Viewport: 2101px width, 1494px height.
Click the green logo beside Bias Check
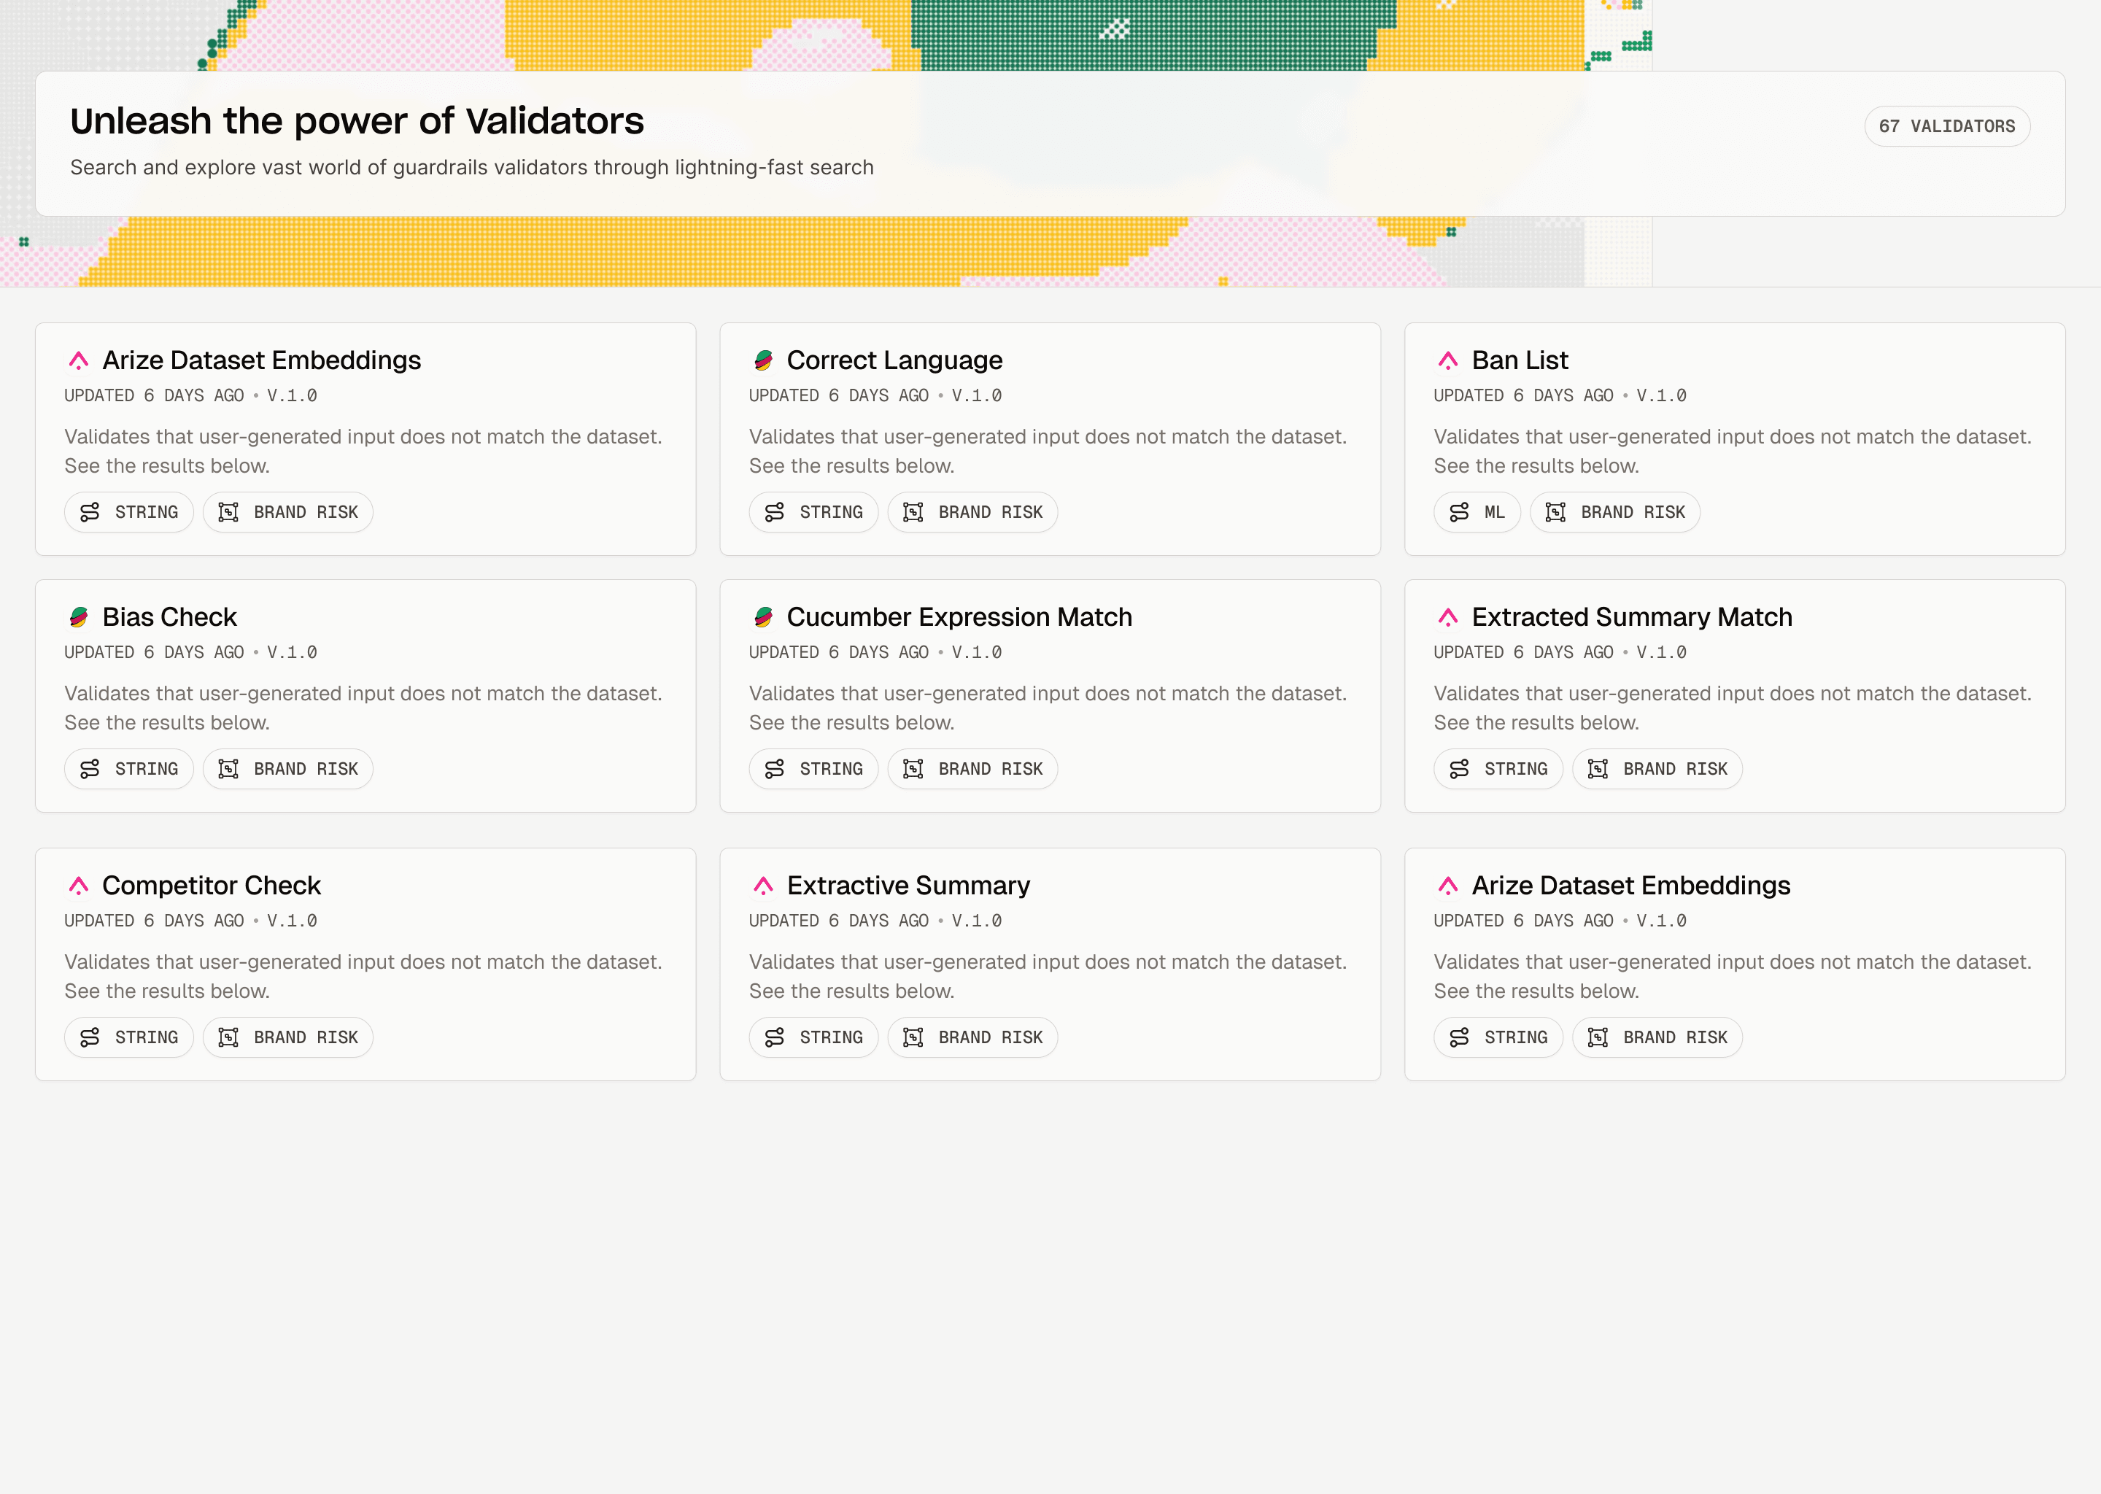(78, 617)
